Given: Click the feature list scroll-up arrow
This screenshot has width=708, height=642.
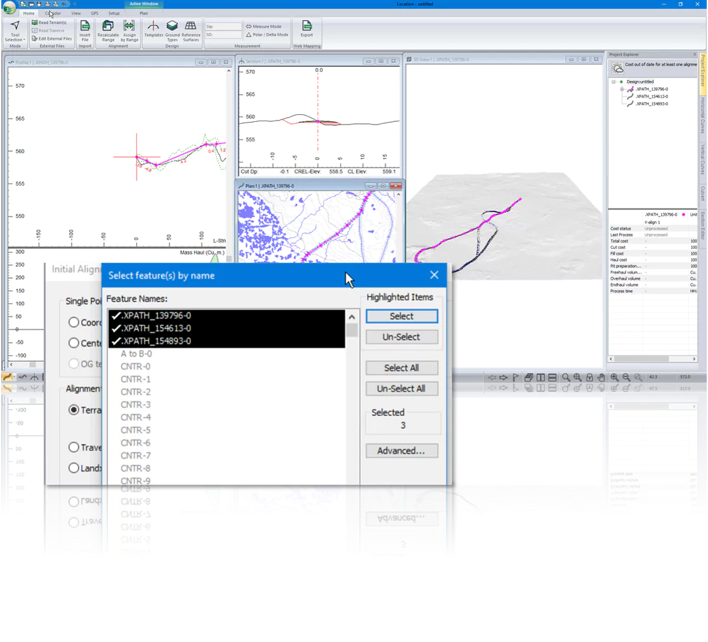Looking at the screenshot, I should click(351, 317).
